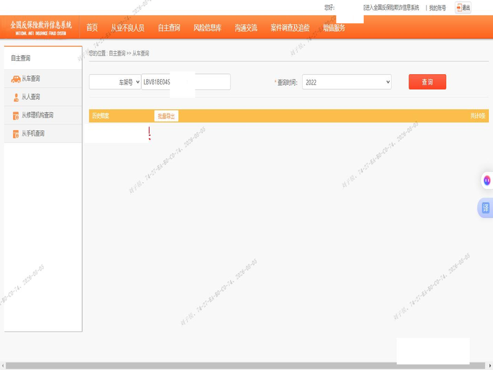Click 自主查询 in the breadcrumb path

[x=117, y=54]
